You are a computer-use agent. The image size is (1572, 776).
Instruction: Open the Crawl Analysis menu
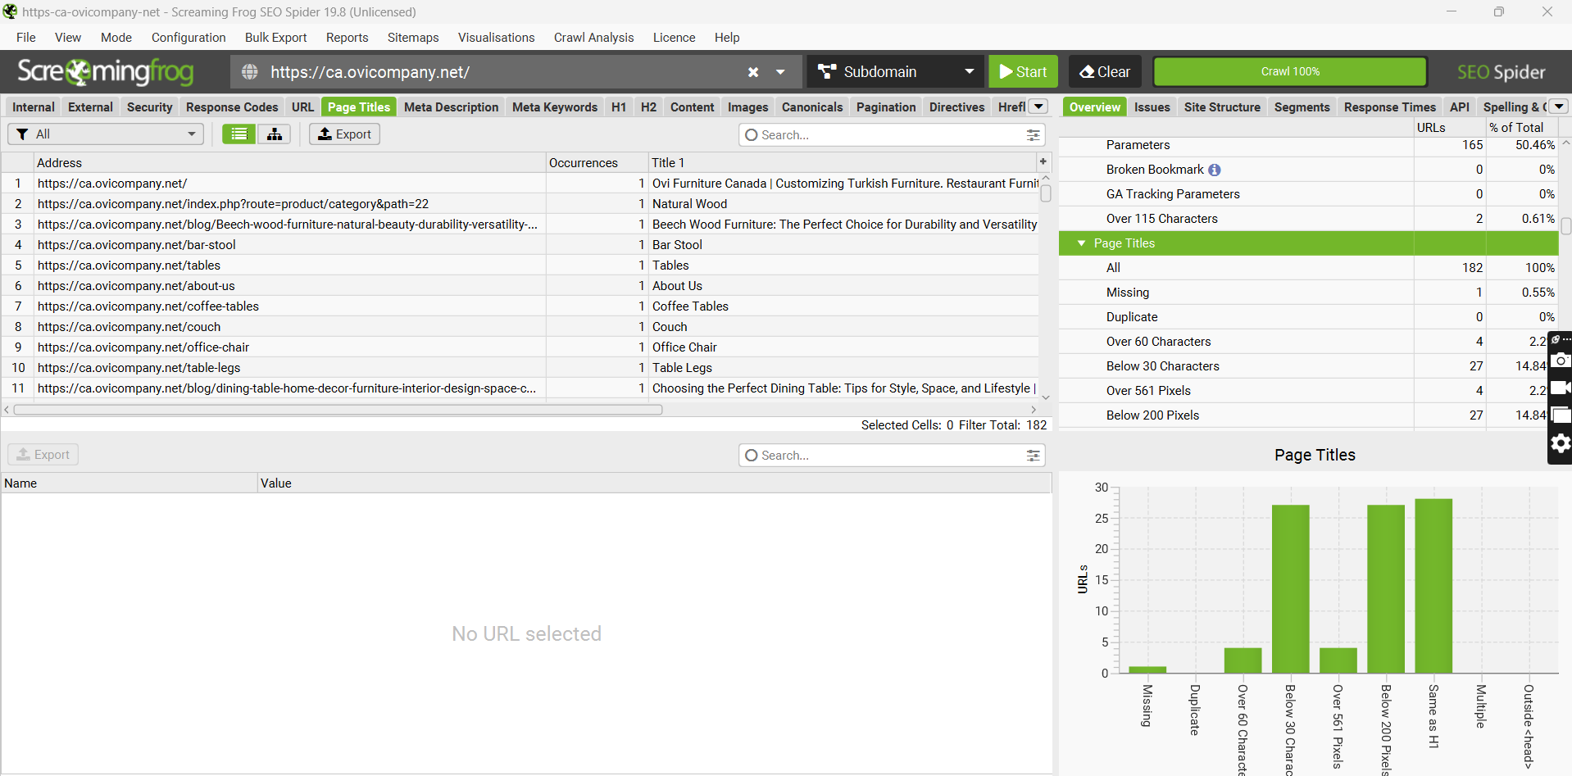pos(593,38)
